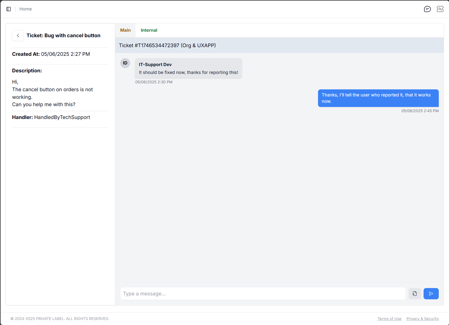Image resolution: width=449 pixels, height=325 pixels.
Task: Toggle the sidebar panel icon
Action: (9, 9)
